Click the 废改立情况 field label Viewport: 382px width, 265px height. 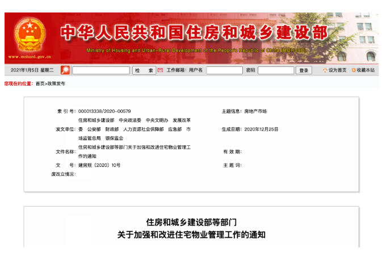(x=64, y=174)
